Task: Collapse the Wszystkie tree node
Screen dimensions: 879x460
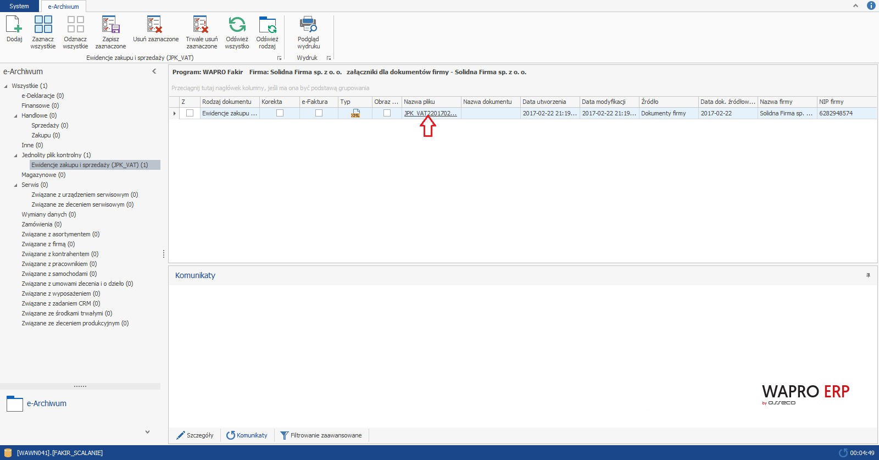Action: (x=6, y=86)
